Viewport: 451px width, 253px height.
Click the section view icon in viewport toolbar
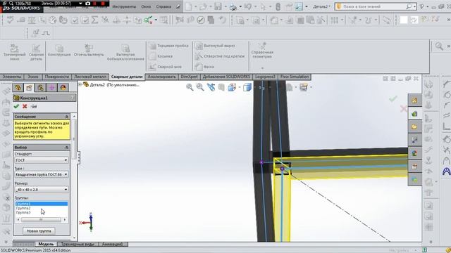point(221,87)
